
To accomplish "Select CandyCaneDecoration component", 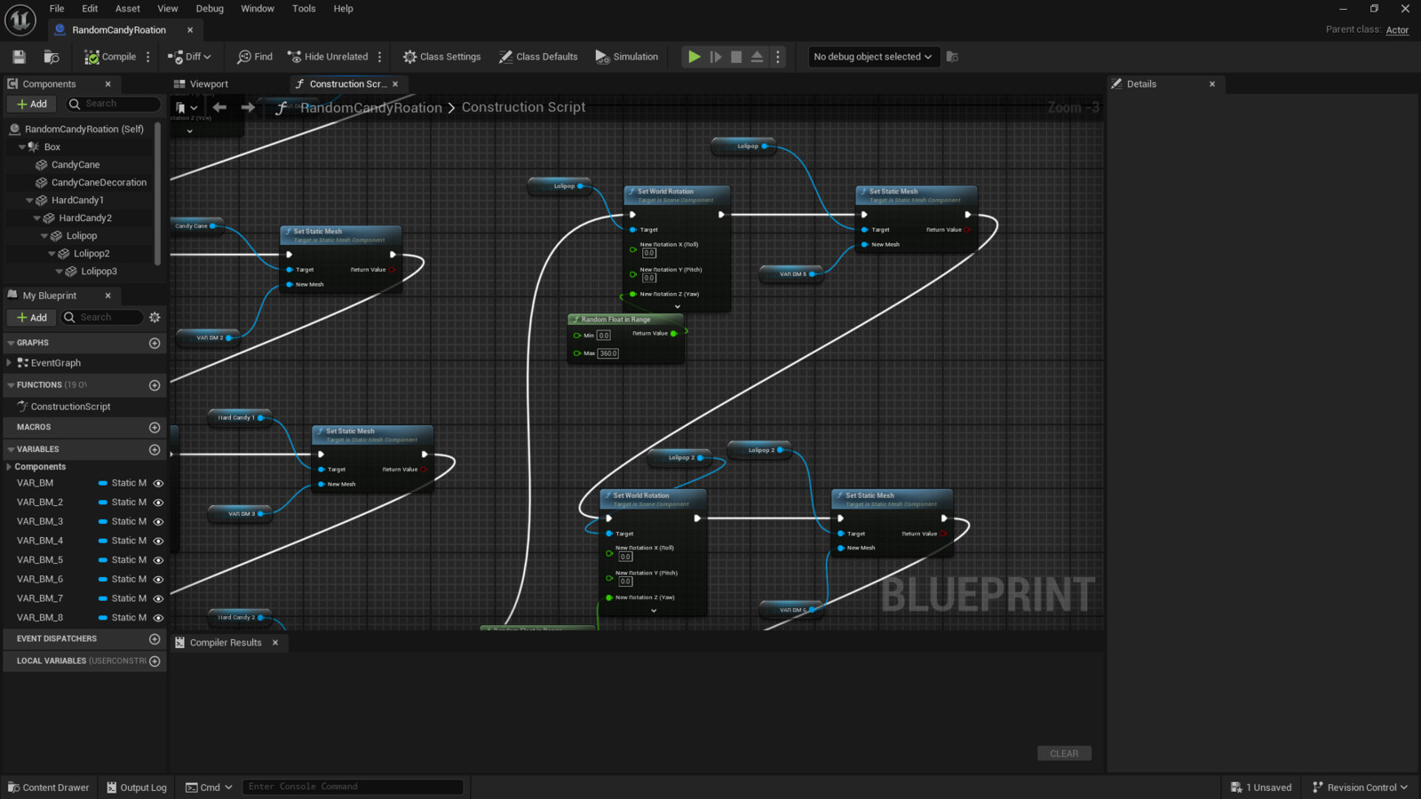I will click(x=99, y=183).
